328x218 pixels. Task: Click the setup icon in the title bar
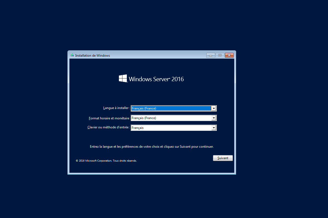(x=72, y=55)
